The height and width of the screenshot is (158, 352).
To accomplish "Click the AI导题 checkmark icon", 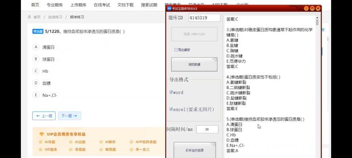I will tap(41, 142).
